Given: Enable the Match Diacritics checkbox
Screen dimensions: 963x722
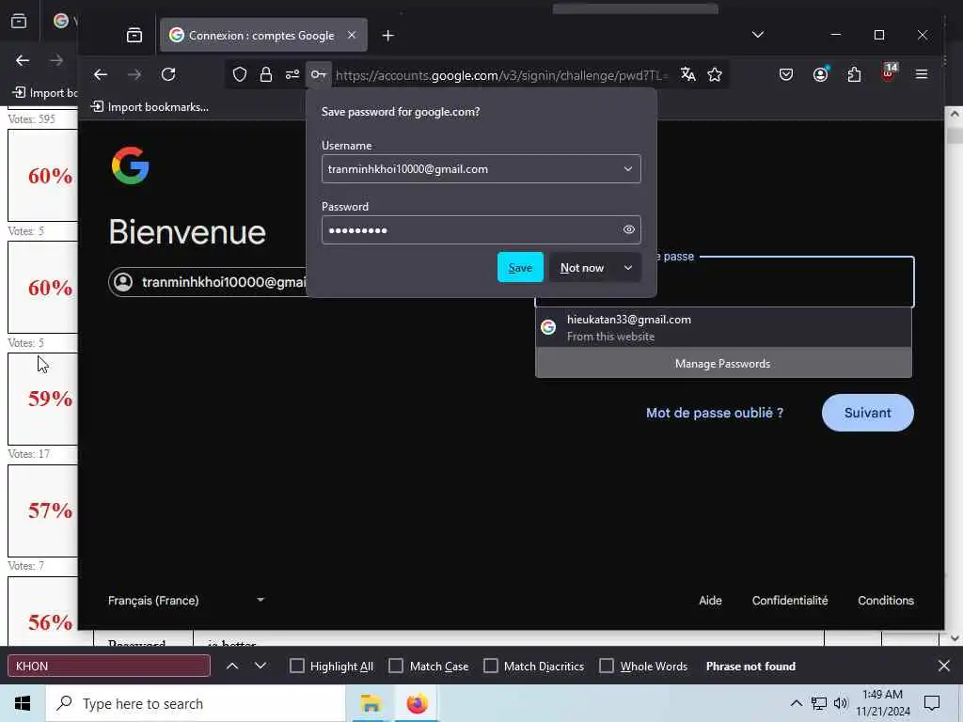Looking at the screenshot, I should pyautogui.click(x=491, y=667).
